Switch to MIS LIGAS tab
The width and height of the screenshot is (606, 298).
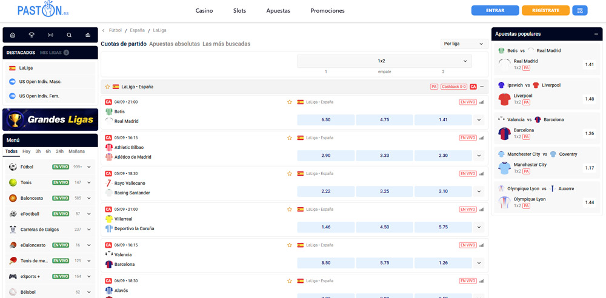click(51, 53)
